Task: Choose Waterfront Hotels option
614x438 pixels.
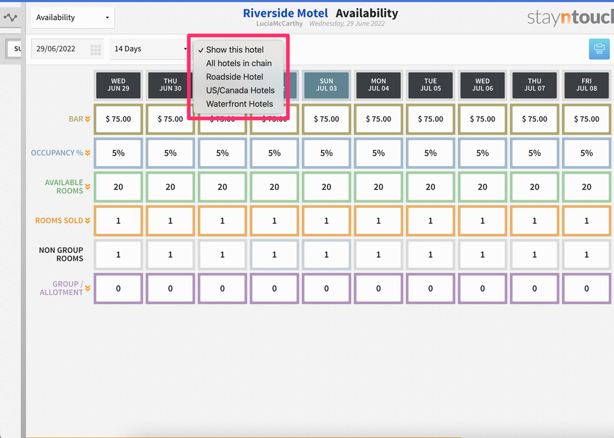Action: click(x=239, y=104)
